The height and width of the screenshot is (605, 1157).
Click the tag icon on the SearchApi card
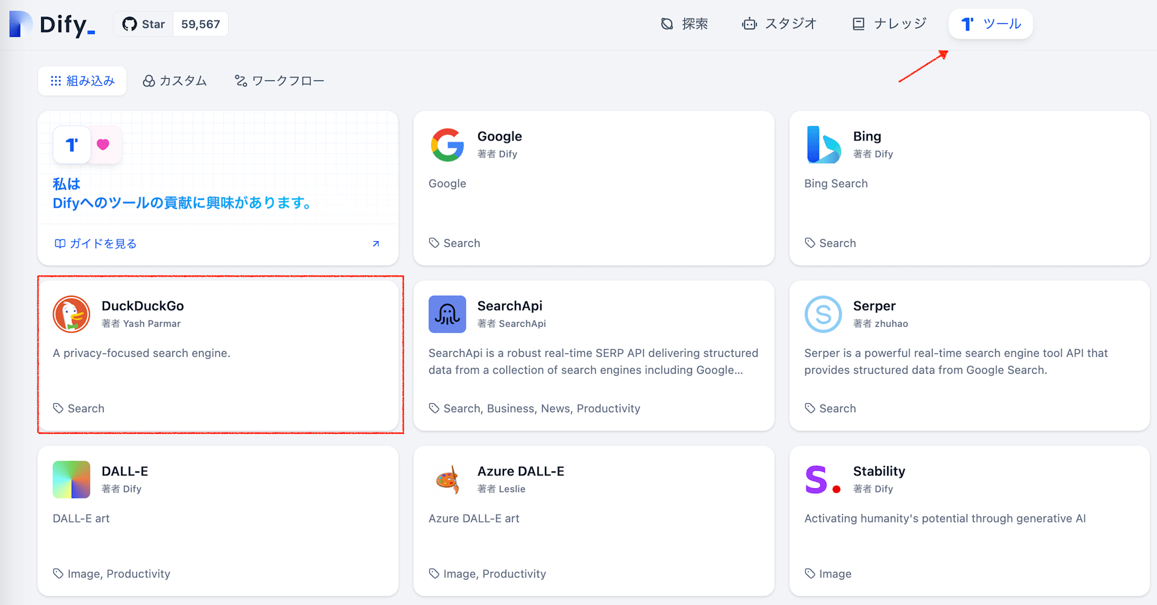click(x=434, y=408)
